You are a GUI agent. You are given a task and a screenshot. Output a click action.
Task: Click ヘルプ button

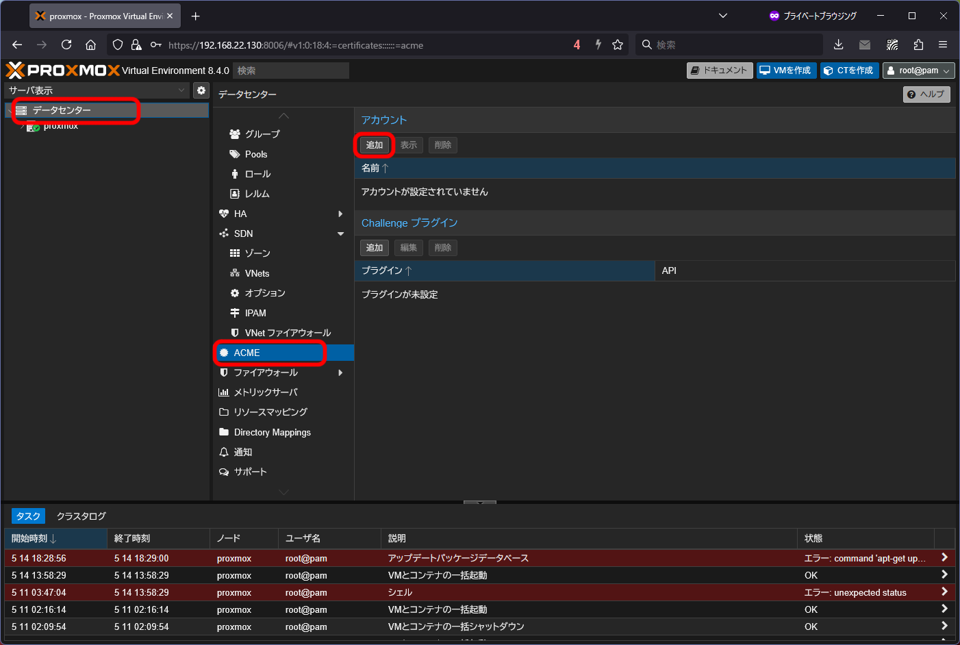(x=926, y=94)
